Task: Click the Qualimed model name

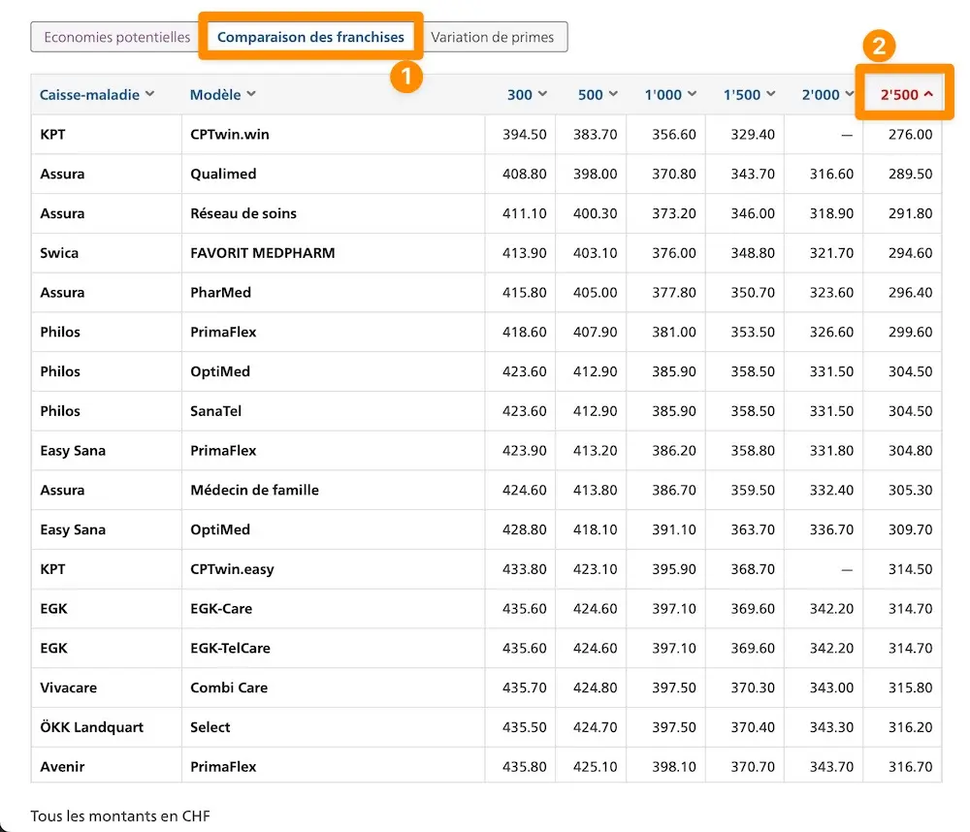Action: coord(223,174)
